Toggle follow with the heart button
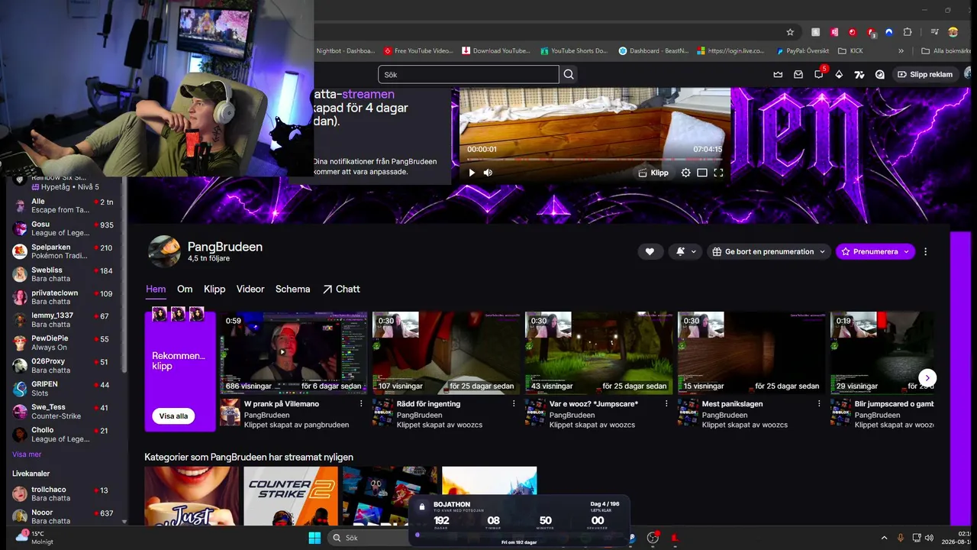 point(650,251)
